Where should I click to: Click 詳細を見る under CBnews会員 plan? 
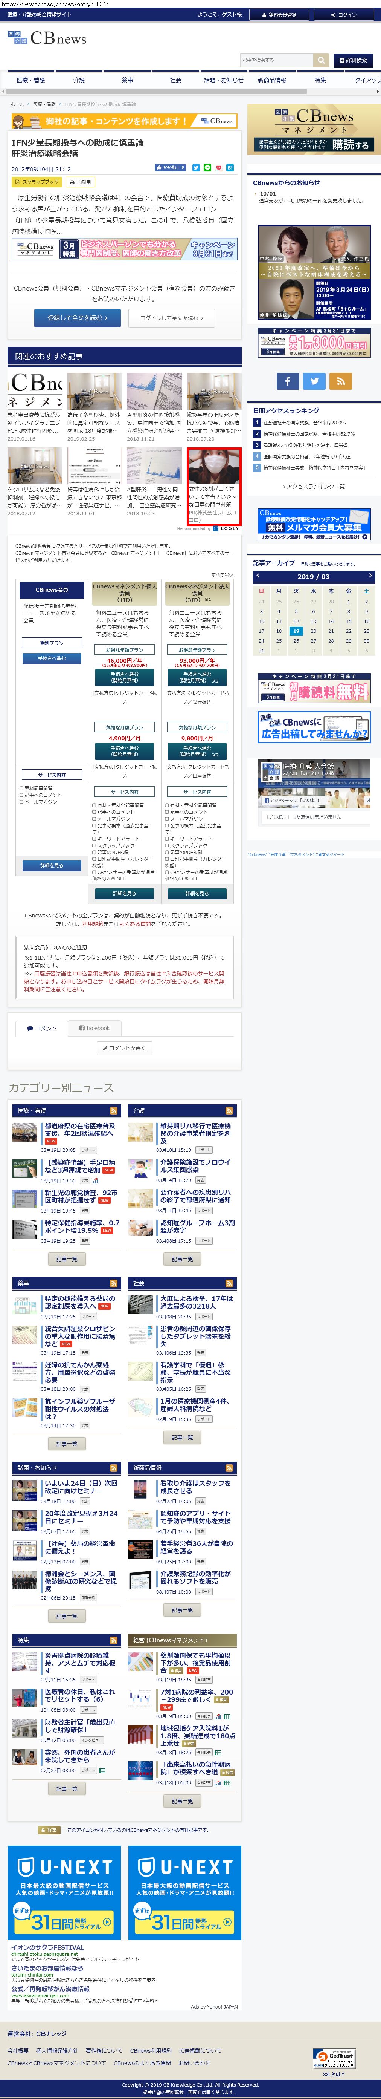[51, 866]
